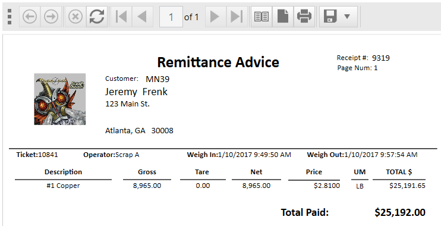Refresh the report

(x=97, y=17)
